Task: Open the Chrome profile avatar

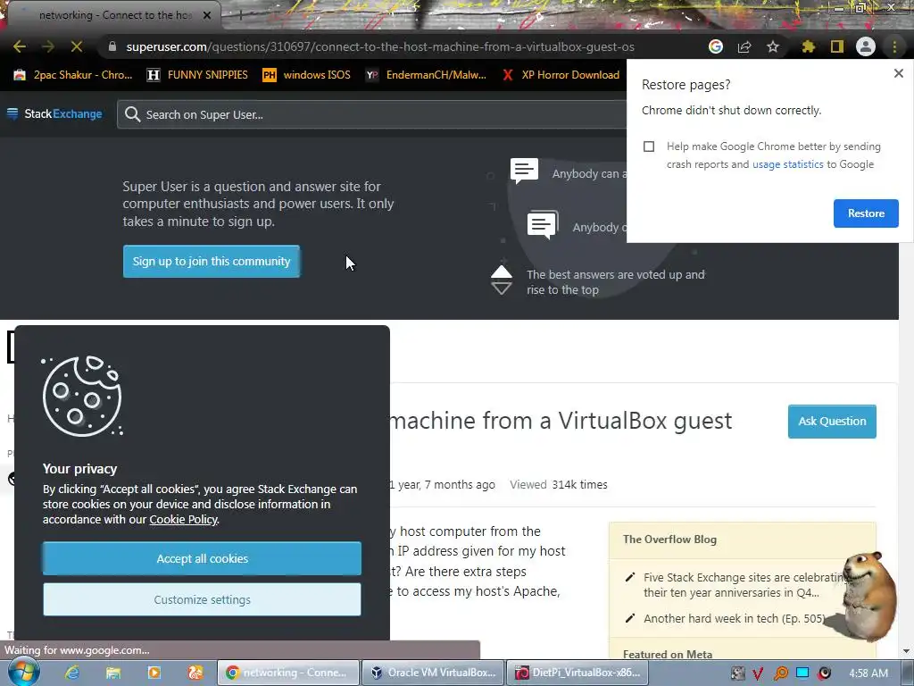Action: pyautogui.click(x=866, y=46)
